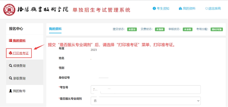228x107 pixels.
Task: Click the 性别 field label
Action: (x=61, y=68)
